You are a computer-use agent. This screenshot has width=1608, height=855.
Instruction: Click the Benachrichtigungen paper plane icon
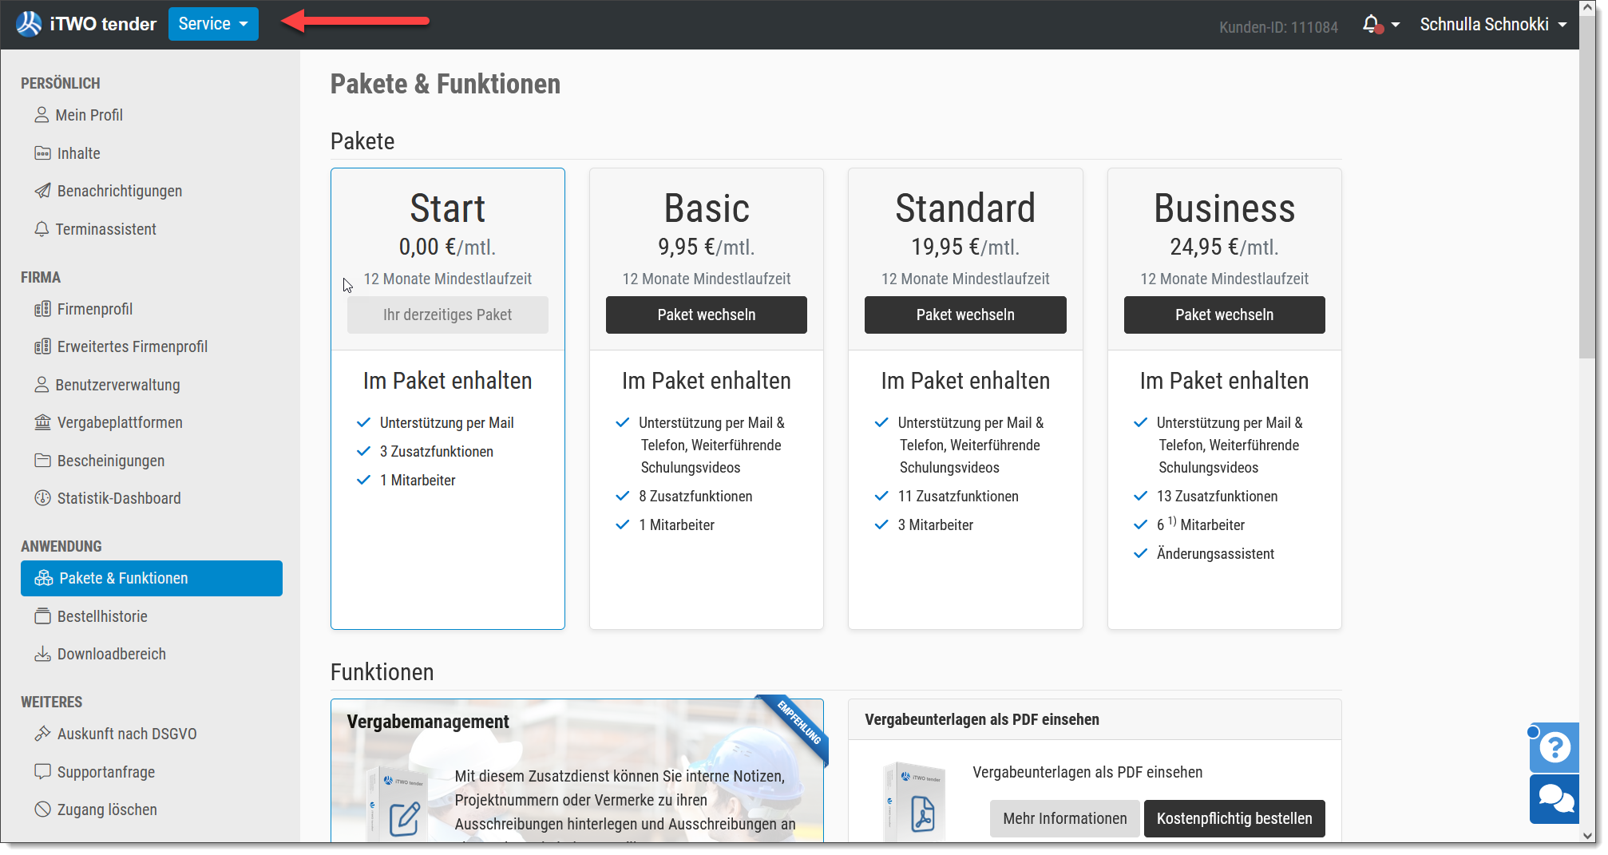pyautogui.click(x=42, y=191)
